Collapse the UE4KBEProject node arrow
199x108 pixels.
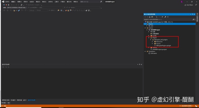[x=147, y=30]
